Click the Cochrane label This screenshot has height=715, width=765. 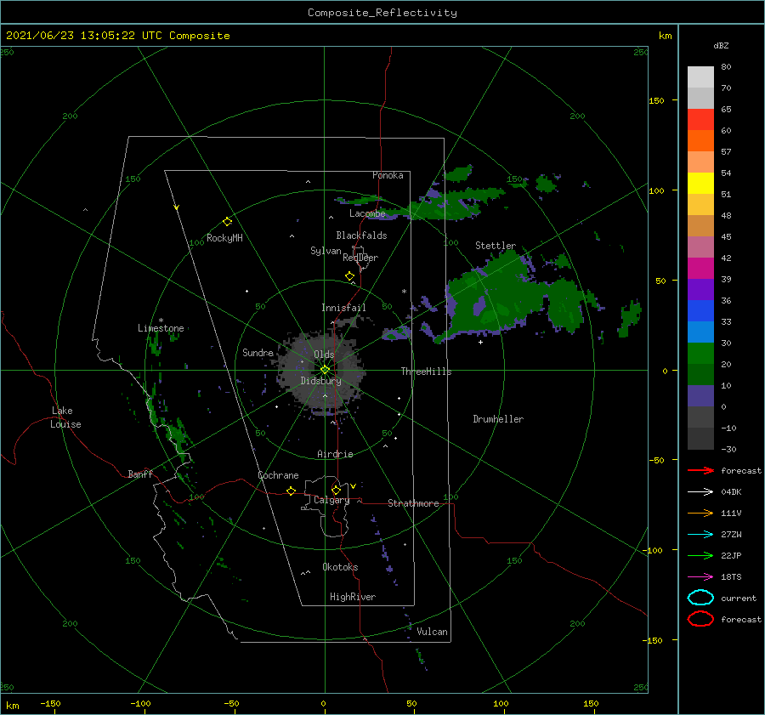click(x=278, y=475)
